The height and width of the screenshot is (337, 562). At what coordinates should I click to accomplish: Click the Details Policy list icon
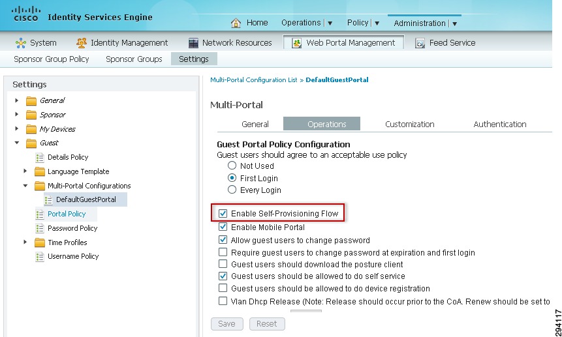pos(40,157)
